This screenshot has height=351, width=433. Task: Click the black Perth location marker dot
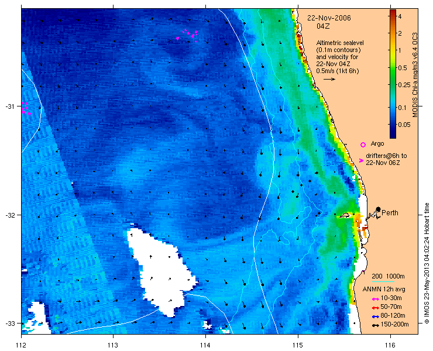tap(379, 209)
